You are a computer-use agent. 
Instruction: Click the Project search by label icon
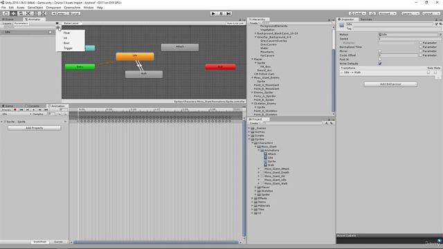tap(332, 123)
